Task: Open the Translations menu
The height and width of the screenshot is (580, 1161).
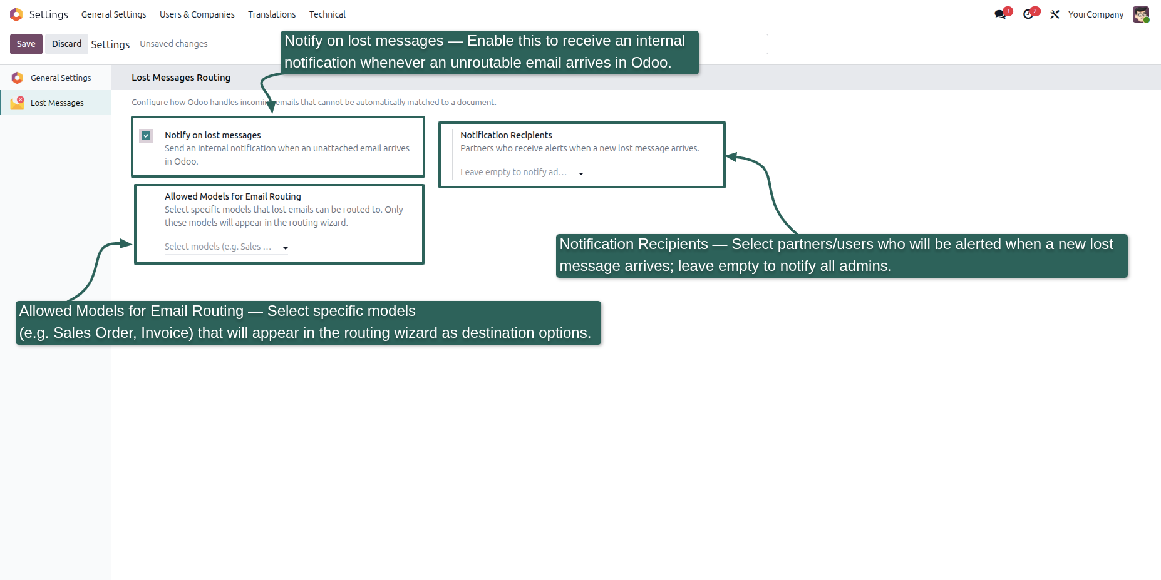Action: [x=272, y=14]
